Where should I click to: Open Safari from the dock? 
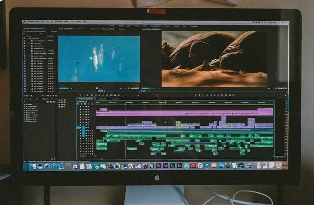pos(54,166)
